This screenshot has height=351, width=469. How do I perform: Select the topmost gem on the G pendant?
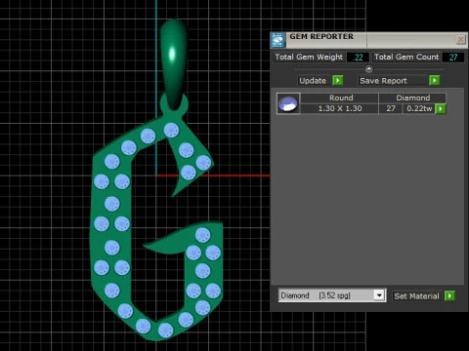coord(171,130)
